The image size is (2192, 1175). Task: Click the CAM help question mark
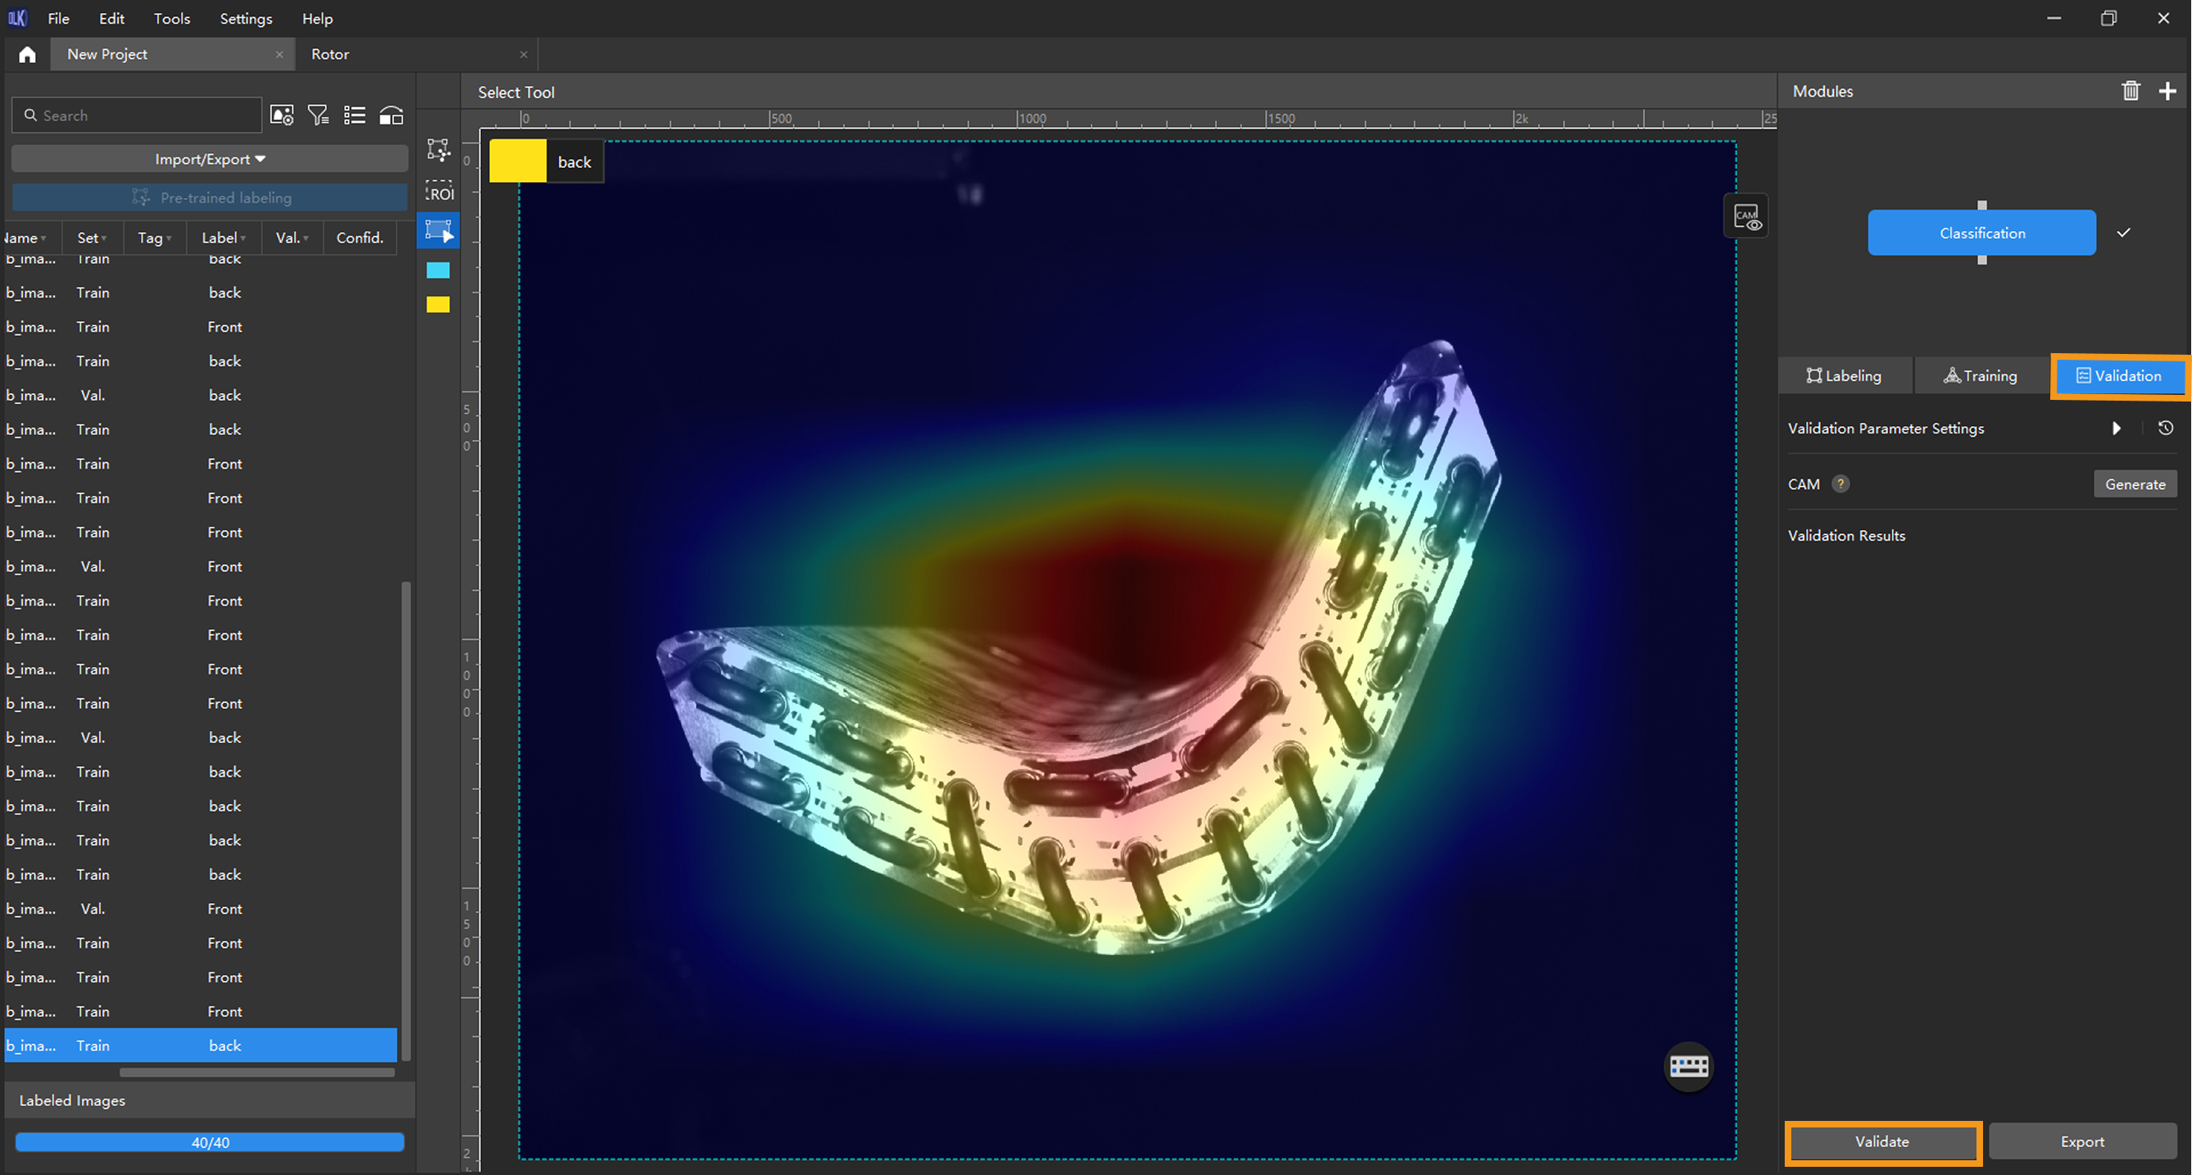pyautogui.click(x=1840, y=484)
